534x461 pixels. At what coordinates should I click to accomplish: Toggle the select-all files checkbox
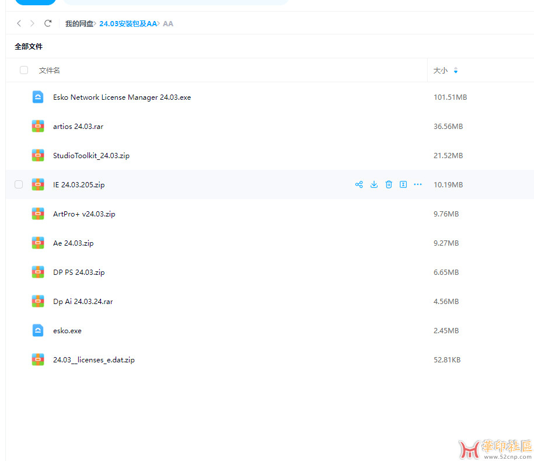[x=24, y=70]
